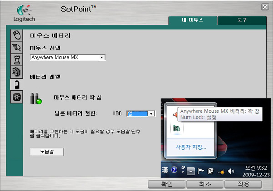Click the battery level status indicator icon
Viewport: 273px width, 191px height.
[36, 99]
